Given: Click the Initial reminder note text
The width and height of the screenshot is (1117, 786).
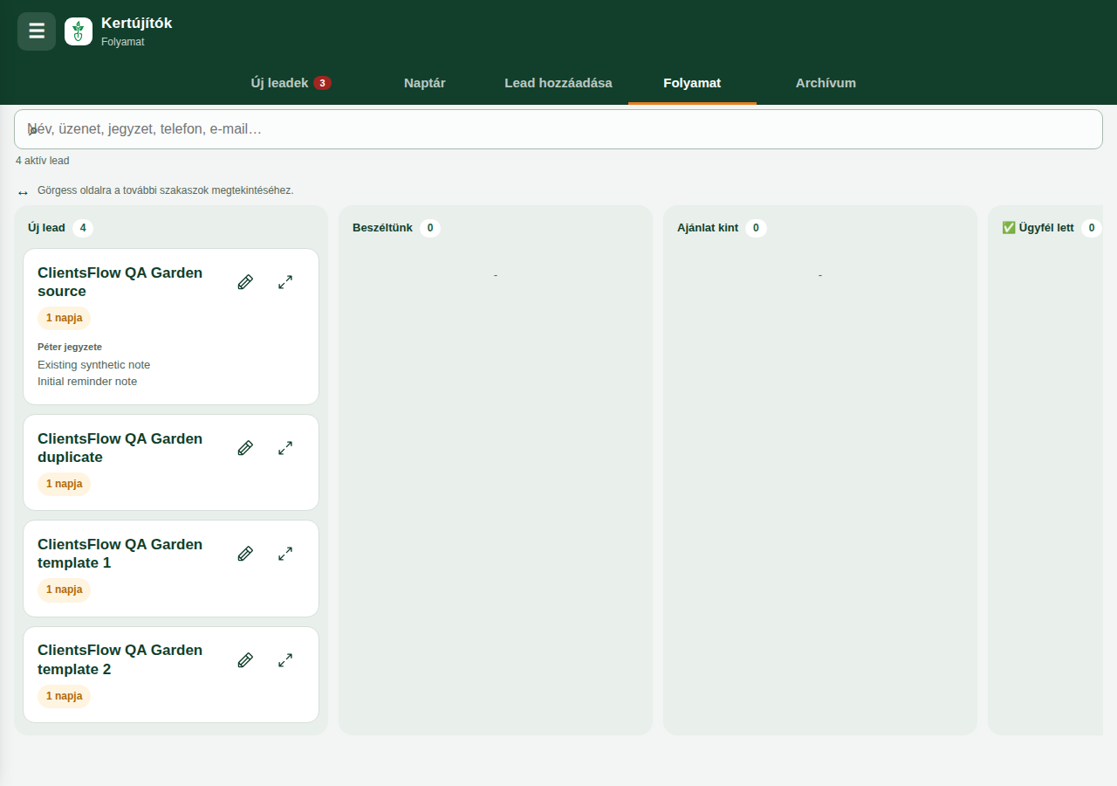Looking at the screenshot, I should [x=87, y=382].
